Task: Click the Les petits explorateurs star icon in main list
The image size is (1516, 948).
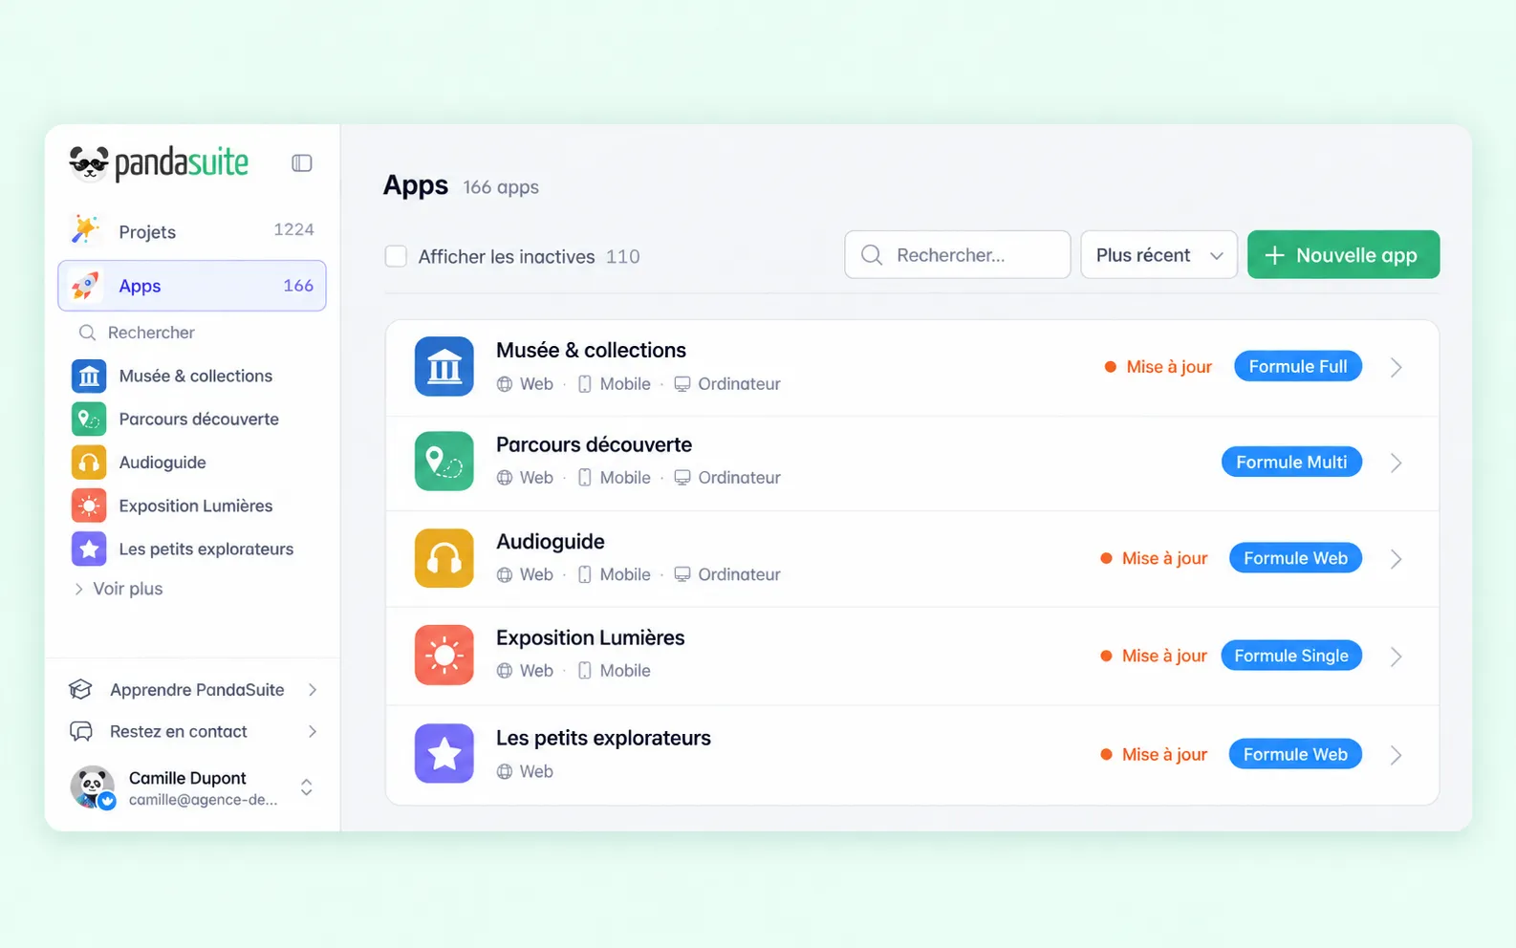Action: [x=444, y=754]
